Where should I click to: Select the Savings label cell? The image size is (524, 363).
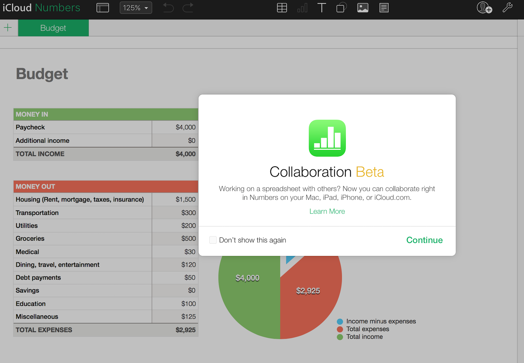click(x=83, y=290)
